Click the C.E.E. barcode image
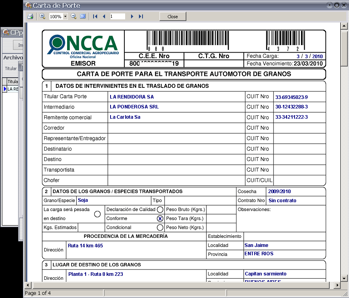The height and width of the screenshot is (298, 349). coord(188,41)
